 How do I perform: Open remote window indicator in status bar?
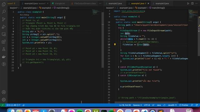pyautogui.click(x=2, y=105)
